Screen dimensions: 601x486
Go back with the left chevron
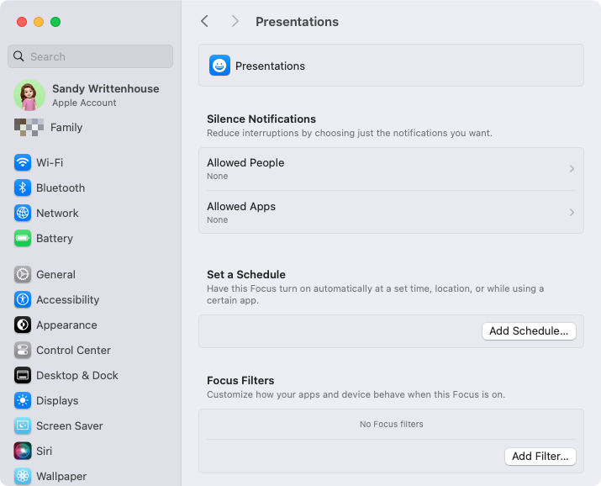[205, 22]
